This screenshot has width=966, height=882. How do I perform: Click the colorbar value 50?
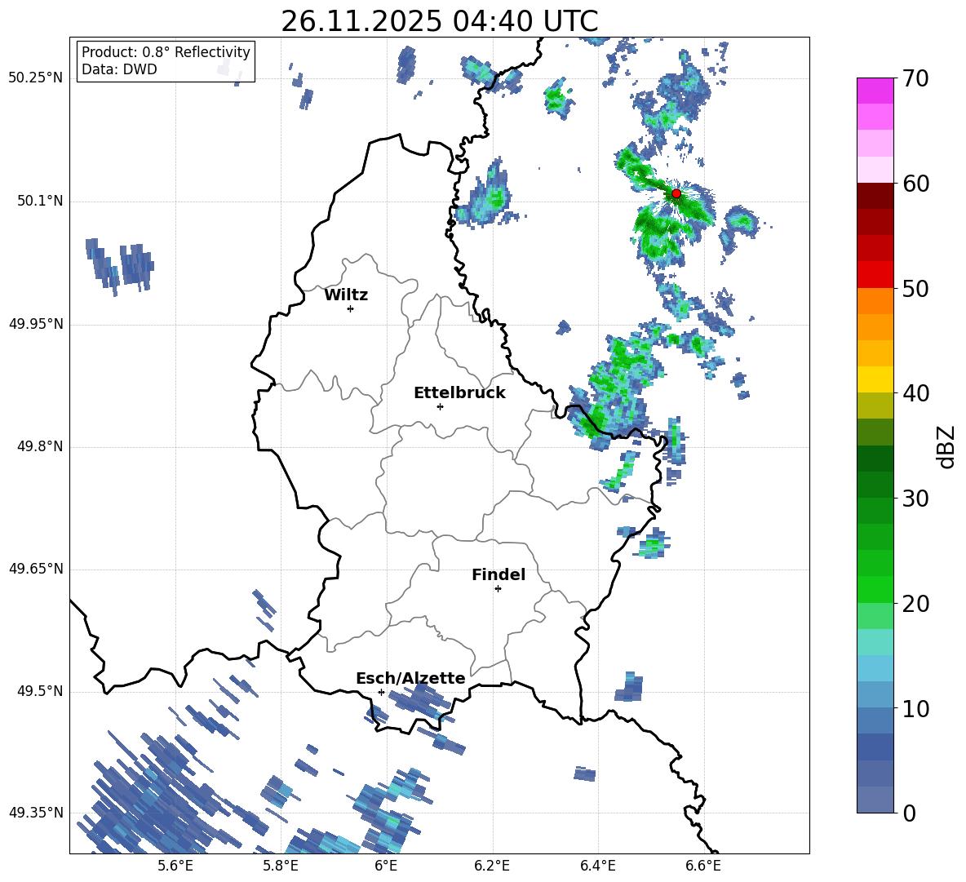tap(915, 288)
